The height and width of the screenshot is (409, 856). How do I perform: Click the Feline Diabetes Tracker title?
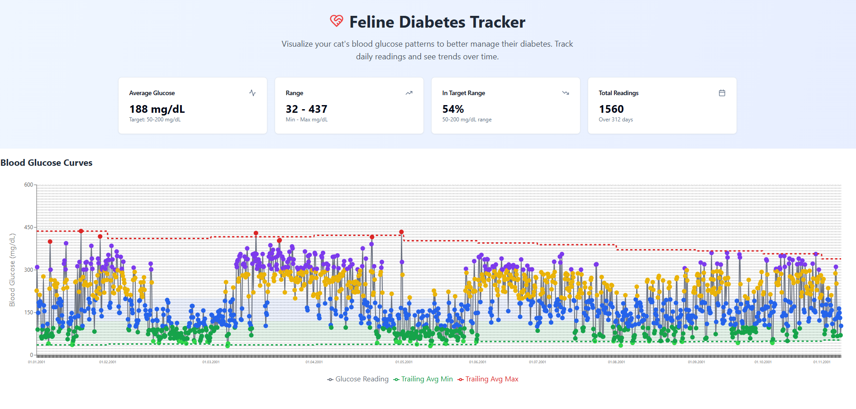[x=437, y=22]
